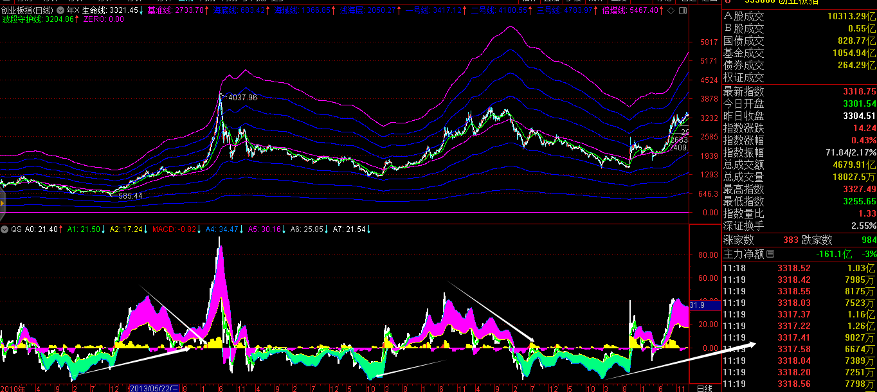The height and width of the screenshot is (392, 877).
Task: Click the 创业板指(日线) chart title
Action: (x=28, y=10)
